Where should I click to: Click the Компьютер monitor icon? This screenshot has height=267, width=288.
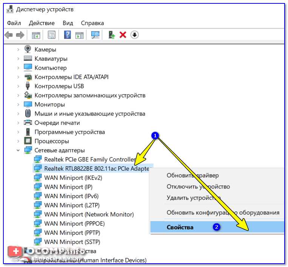[x=28, y=68]
